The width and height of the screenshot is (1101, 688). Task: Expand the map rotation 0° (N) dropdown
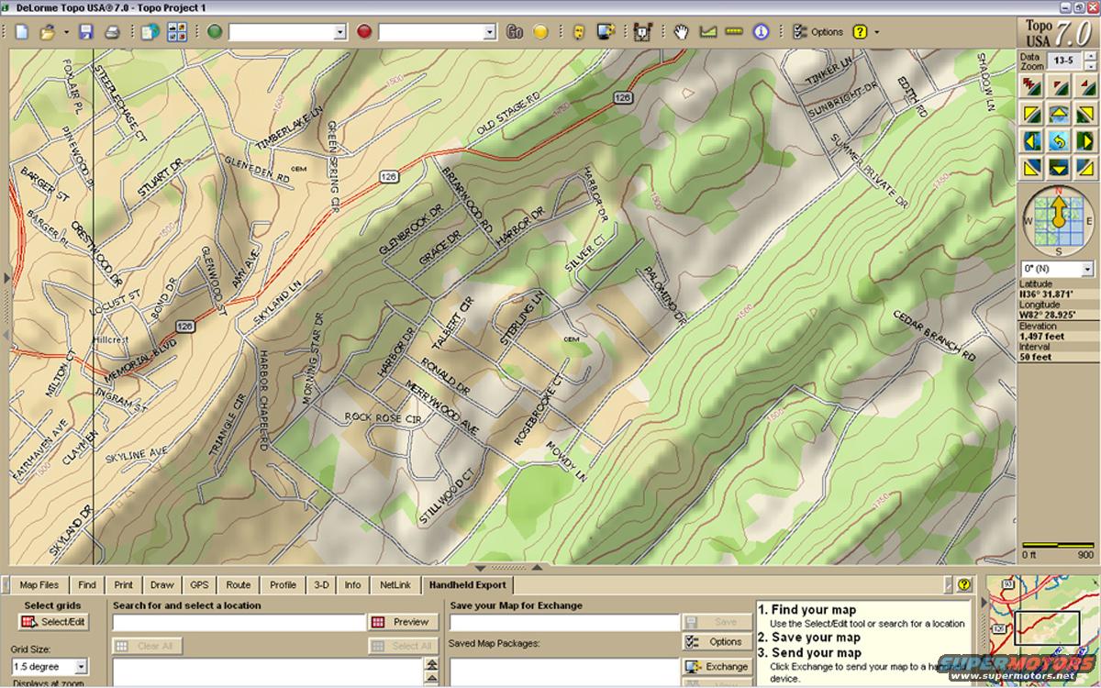(1087, 270)
